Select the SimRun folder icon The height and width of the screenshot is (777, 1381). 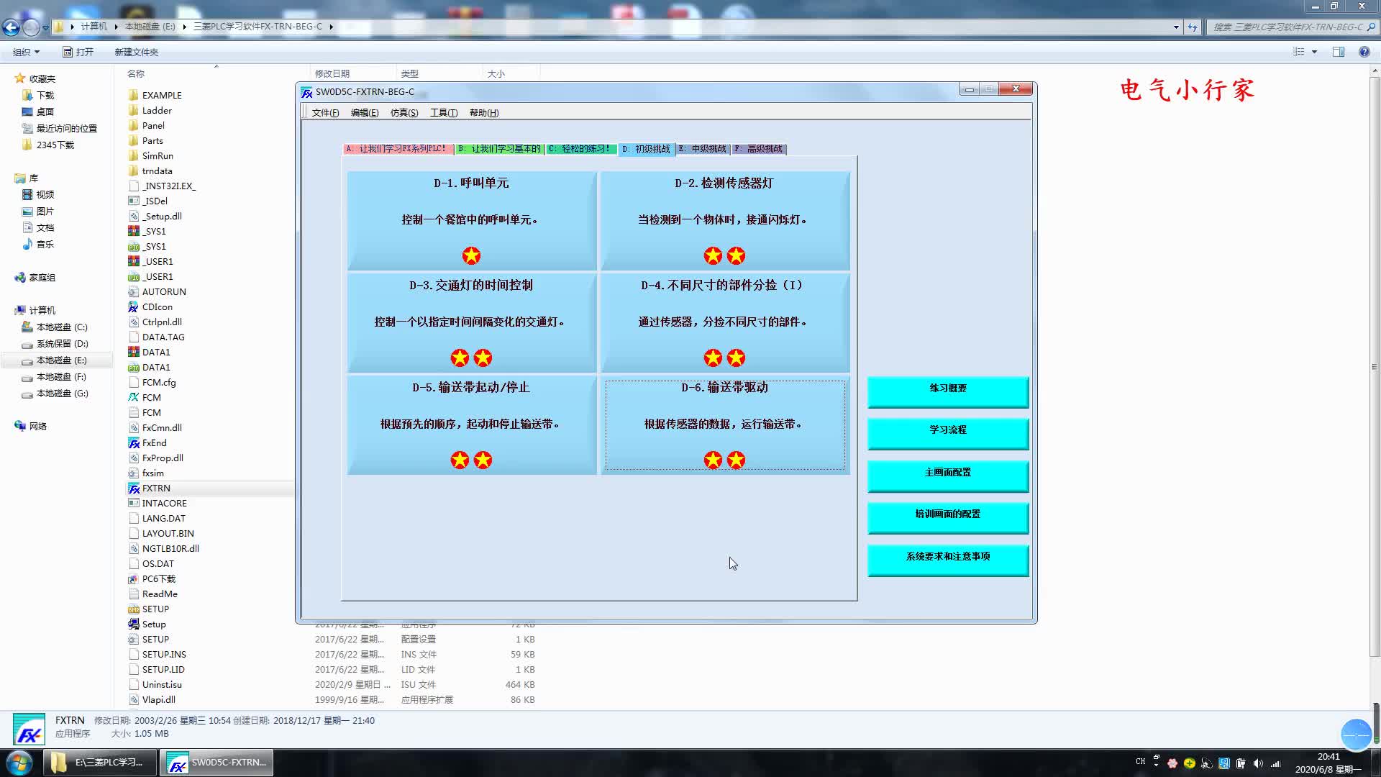click(133, 155)
